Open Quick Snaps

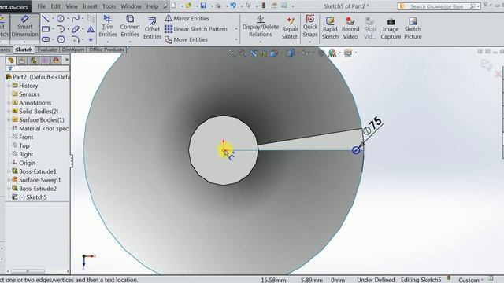310,26
